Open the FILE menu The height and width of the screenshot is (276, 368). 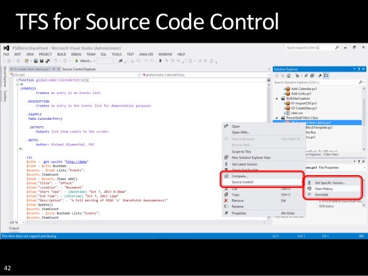(x=6, y=54)
